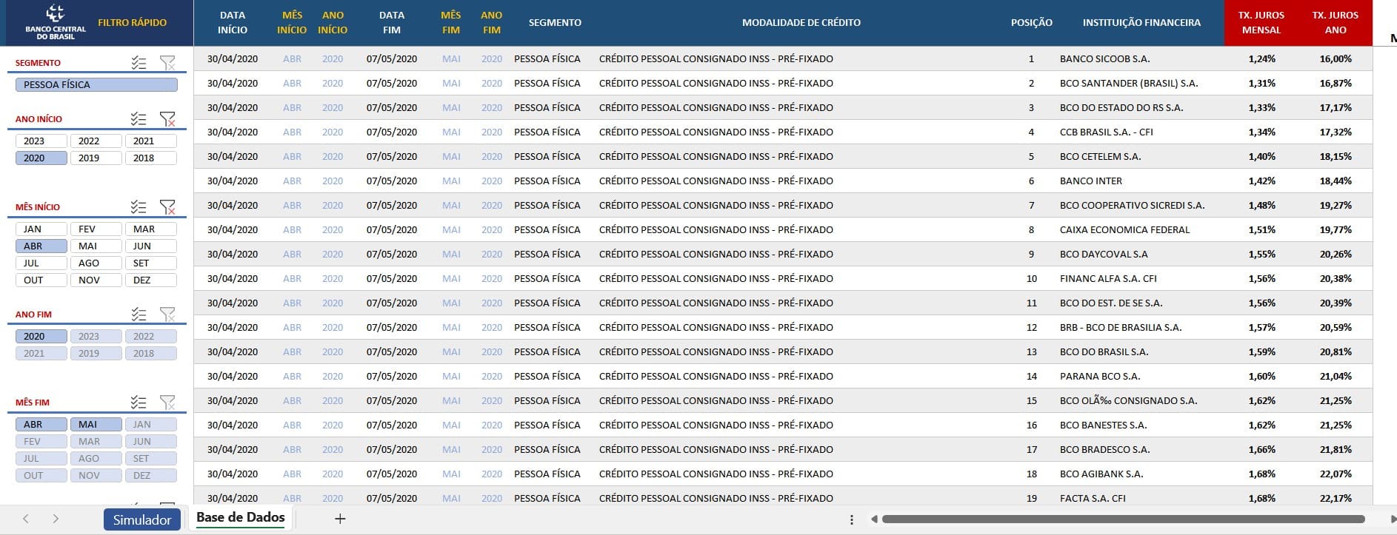This screenshot has height=535, width=1397.
Task: Clear the MÊS INÍCIO slicer filter
Action: [x=168, y=206]
